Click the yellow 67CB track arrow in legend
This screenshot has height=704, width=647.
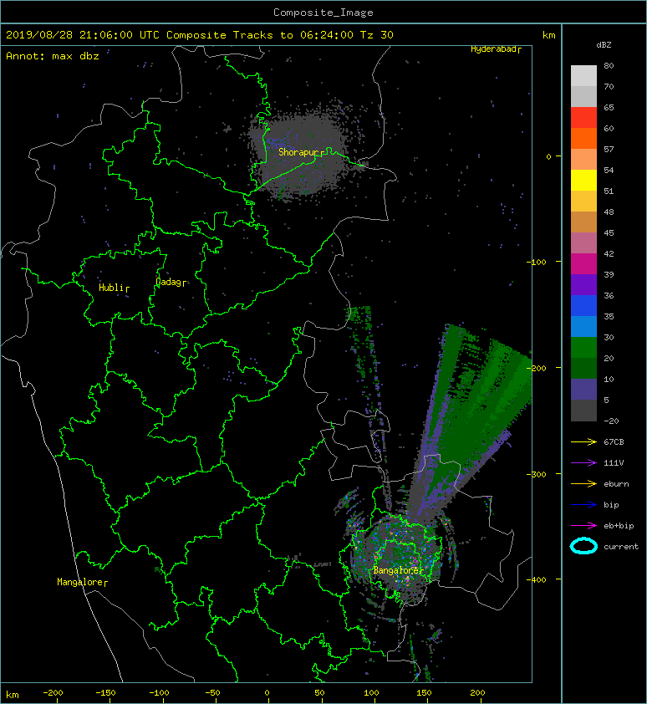[583, 442]
